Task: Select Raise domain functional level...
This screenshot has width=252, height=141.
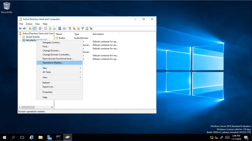Action: [x=57, y=59]
